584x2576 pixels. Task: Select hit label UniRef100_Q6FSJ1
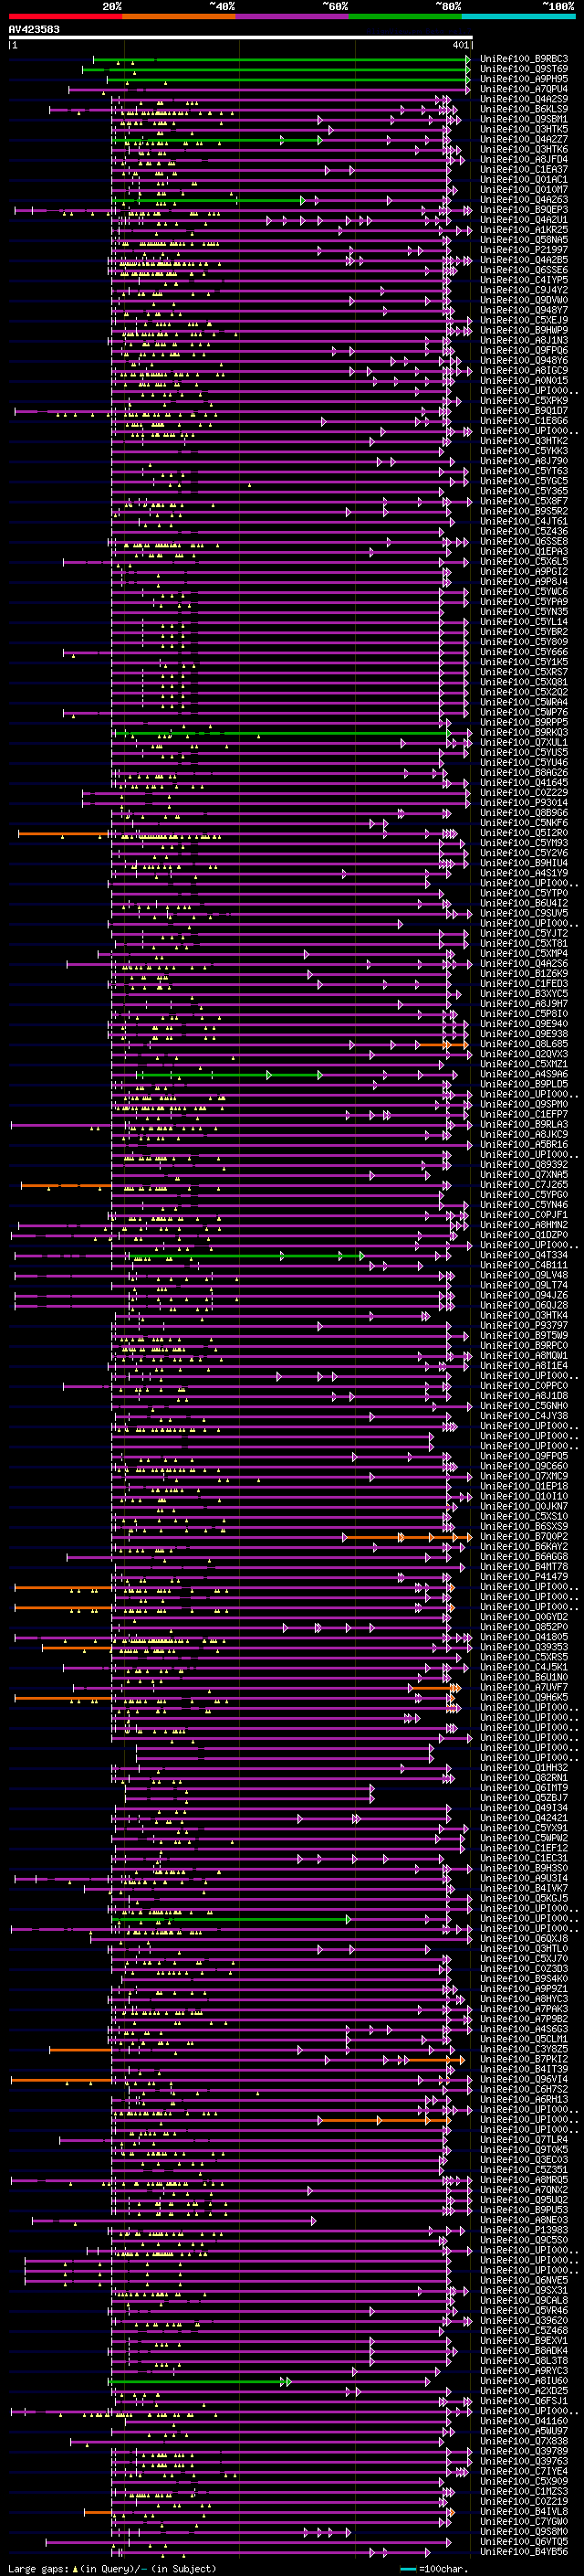tap(524, 2401)
